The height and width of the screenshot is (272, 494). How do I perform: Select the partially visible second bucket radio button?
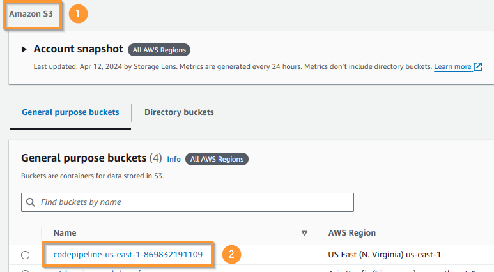25,271
